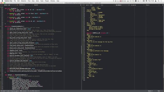Open the Goto menu
This screenshot has height=92, width=164.
(37, 1)
